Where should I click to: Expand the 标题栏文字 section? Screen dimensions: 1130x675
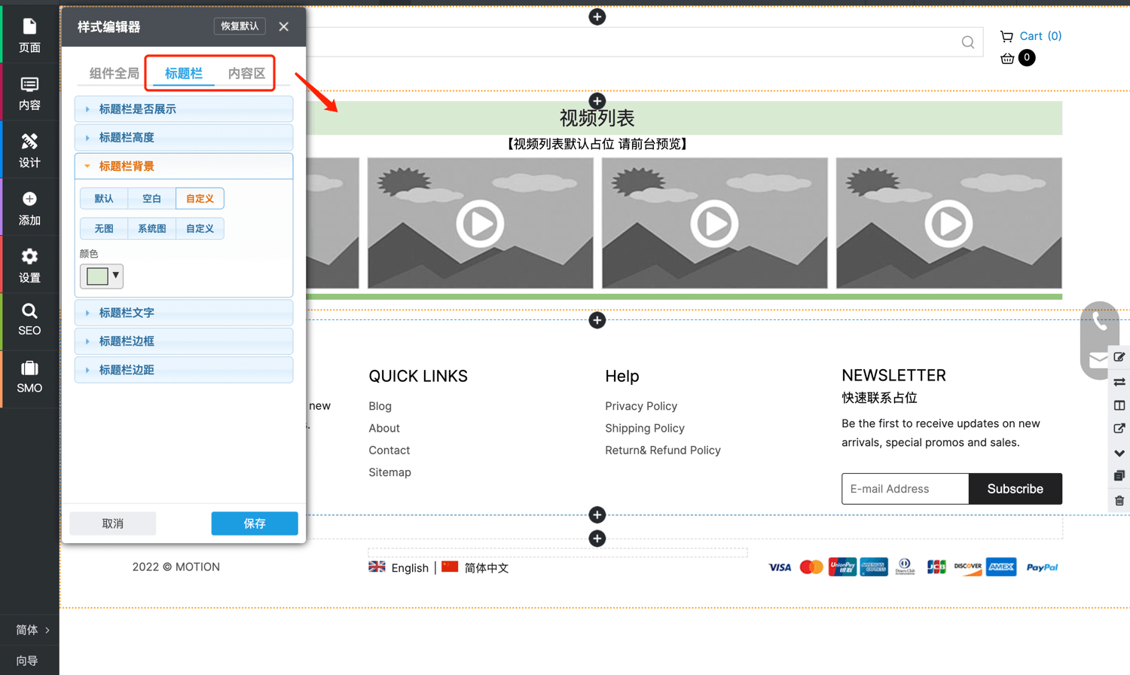click(184, 313)
